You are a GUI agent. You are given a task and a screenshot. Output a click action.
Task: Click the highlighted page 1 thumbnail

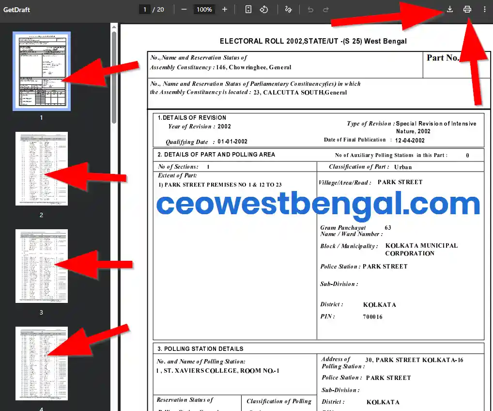[x=41, y=71]
